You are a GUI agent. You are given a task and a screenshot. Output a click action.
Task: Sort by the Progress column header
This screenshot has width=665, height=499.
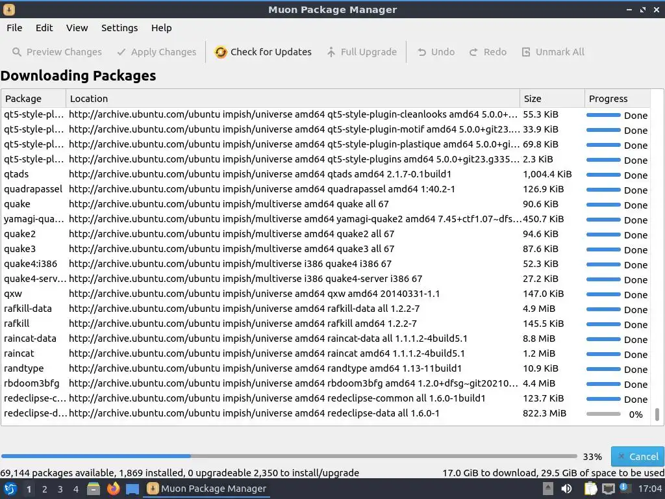(618, 99)
